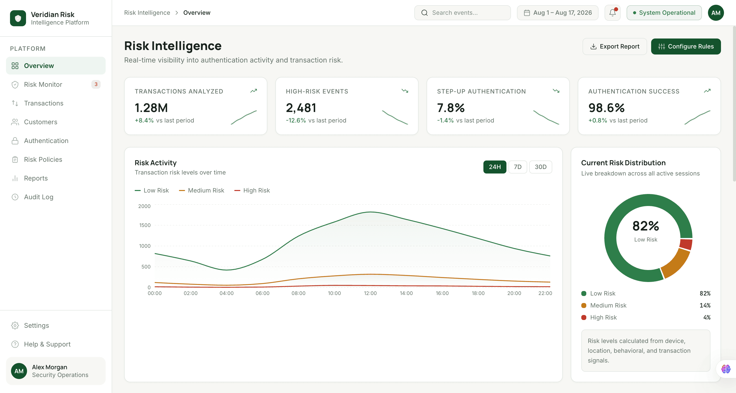Click the calendar icon in date range
This screenshot has width=736, height=393.
pyautogui.click(x=527, y=13)
